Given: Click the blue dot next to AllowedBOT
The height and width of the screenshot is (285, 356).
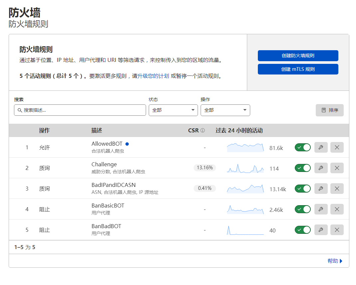Looking at the screenshot, I should pos(127,144).
